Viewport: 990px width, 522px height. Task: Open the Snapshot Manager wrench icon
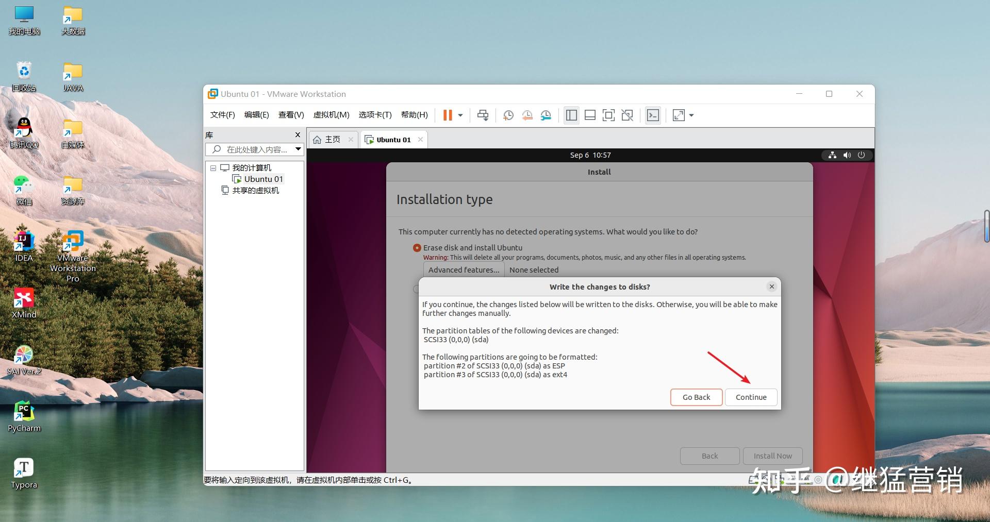546,115
